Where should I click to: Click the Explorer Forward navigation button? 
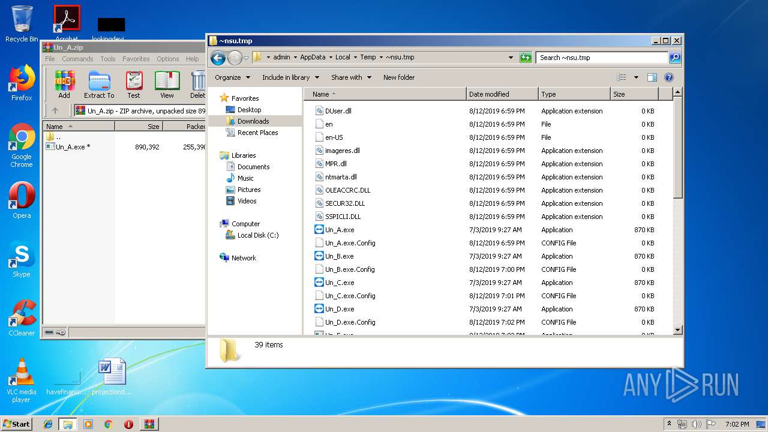[235, 58]
